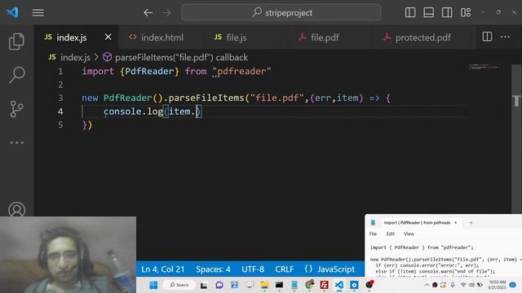The width and height of the screenshot is (522, 293).
Task: Click the Notepad app icon in title bar
Action: pyautogui.click(x=373, y=222)
